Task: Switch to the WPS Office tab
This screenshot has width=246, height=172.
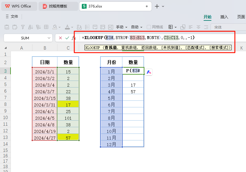Action: pyautogui.click(x=19, y=6)
